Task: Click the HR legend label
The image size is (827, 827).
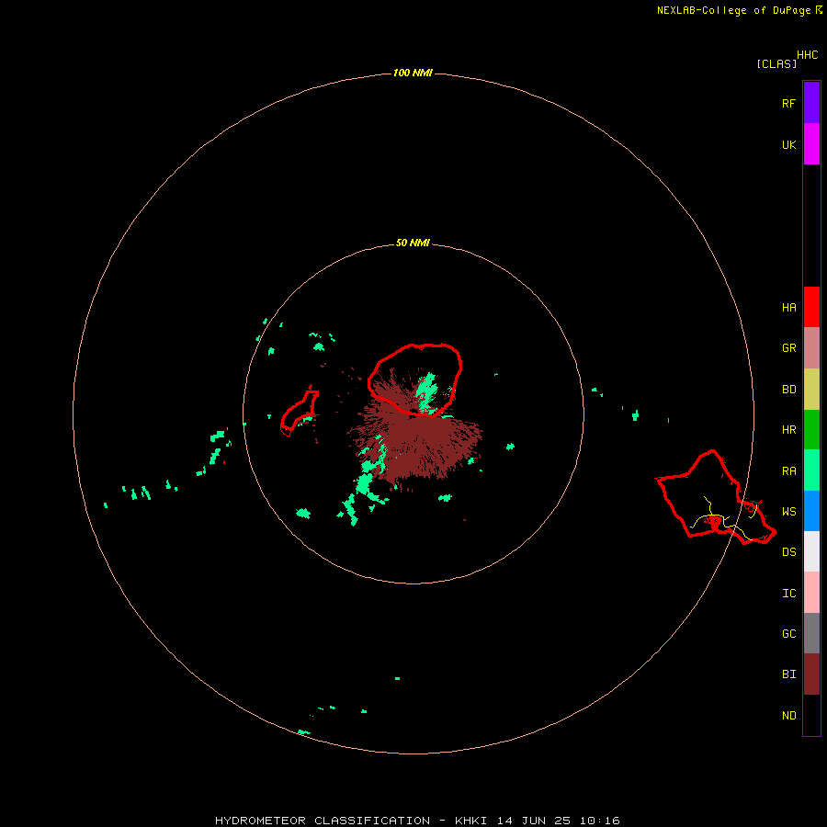Action: [788, 430]
